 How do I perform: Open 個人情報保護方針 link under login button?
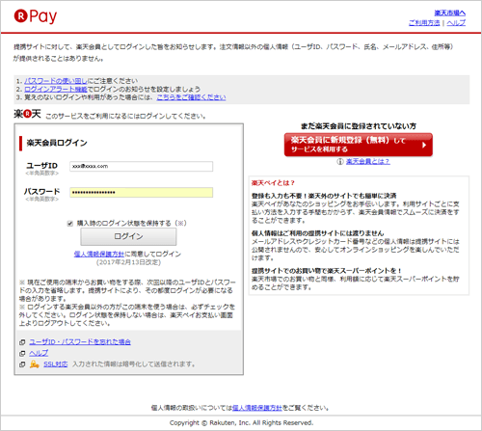pos(99,254)
